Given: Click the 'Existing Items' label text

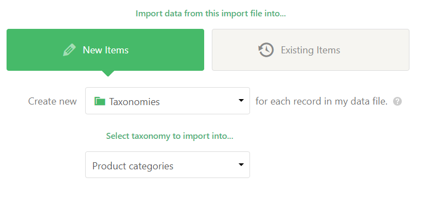Looking at the screenshot, I should click(x=311, y=50).
